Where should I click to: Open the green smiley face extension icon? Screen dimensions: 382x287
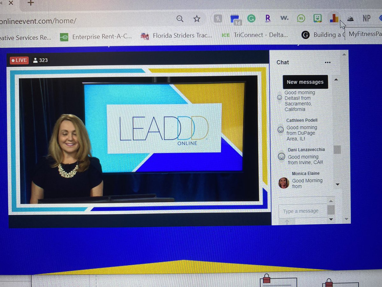pyautogui.click(x=317, y=18)
